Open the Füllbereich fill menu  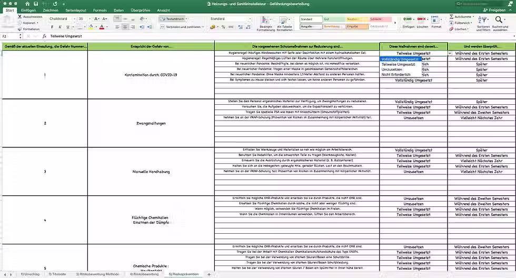pyautogui.click(x=461, y=23)
